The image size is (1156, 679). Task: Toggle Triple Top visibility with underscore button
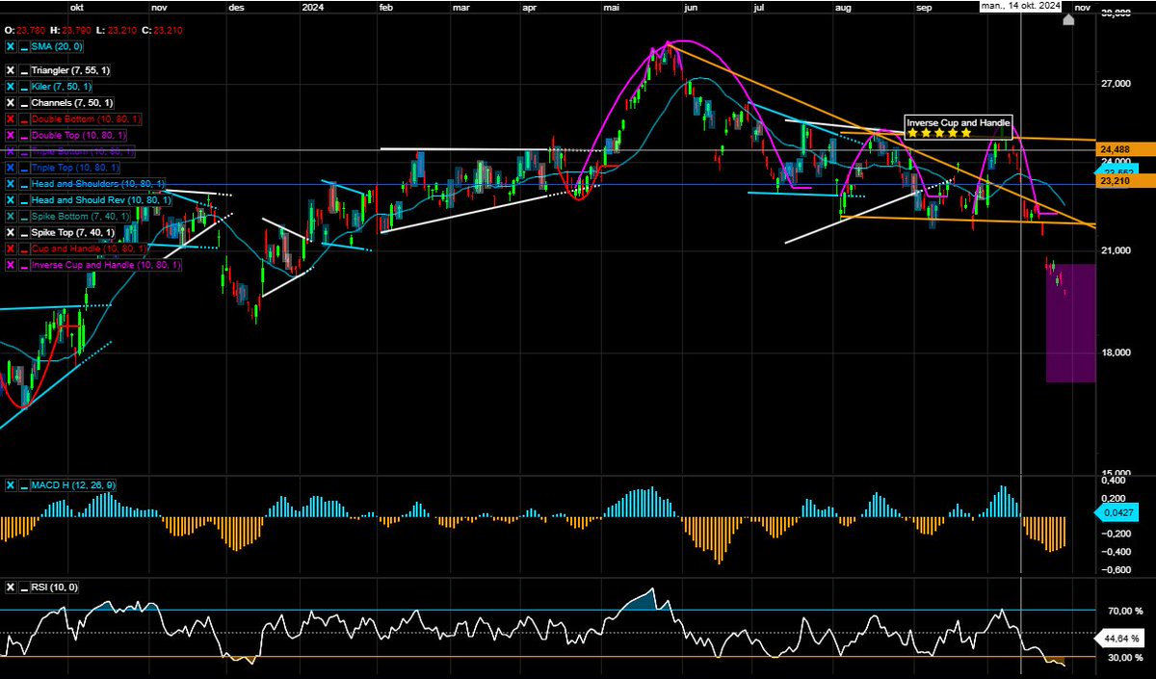24,168
